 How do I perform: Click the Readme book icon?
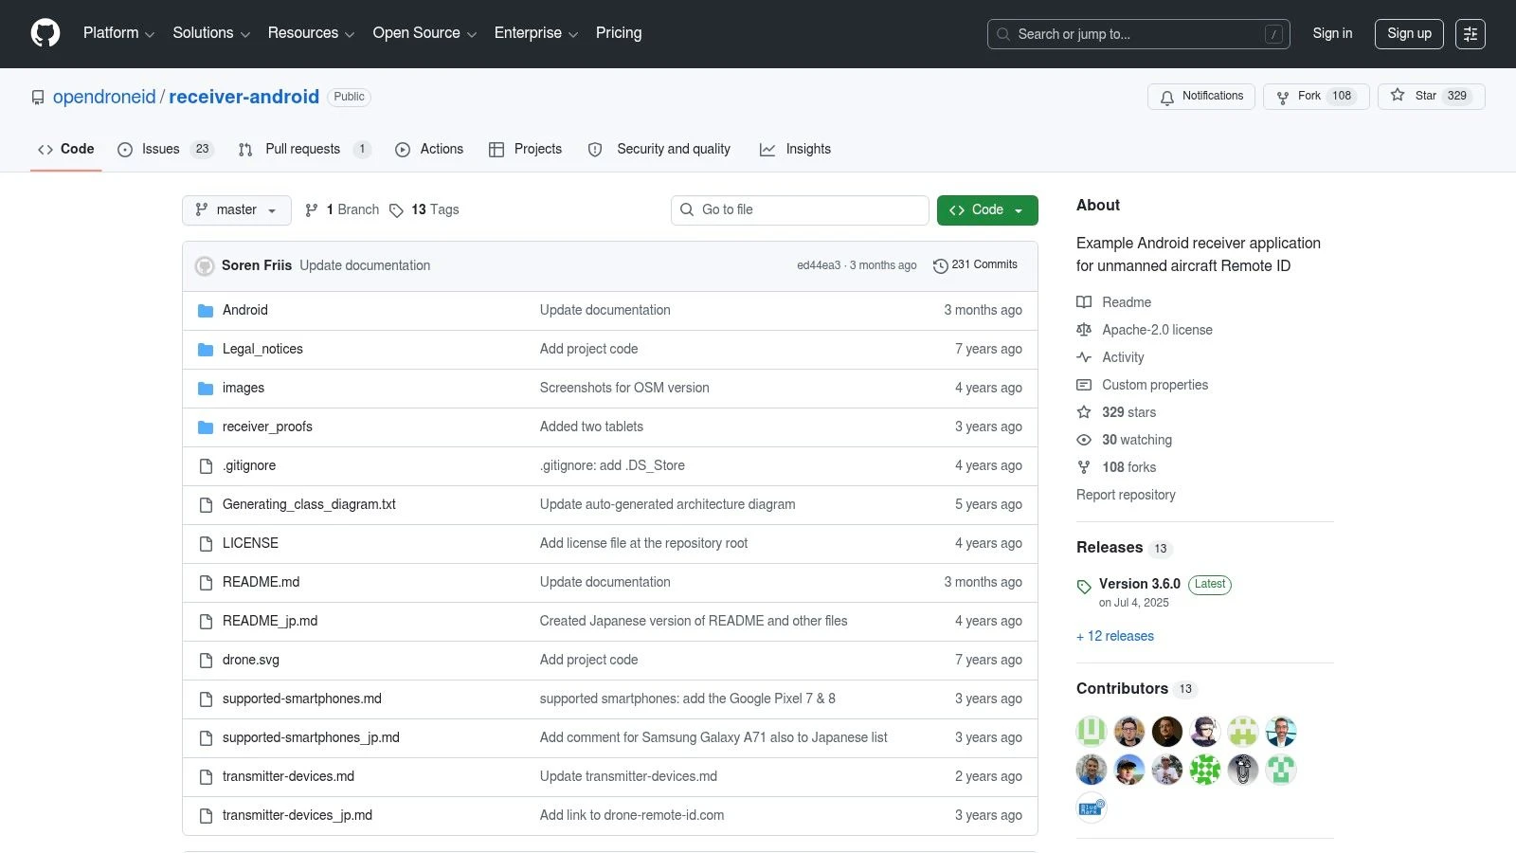pyautogui.click(x=1084, y=302)
